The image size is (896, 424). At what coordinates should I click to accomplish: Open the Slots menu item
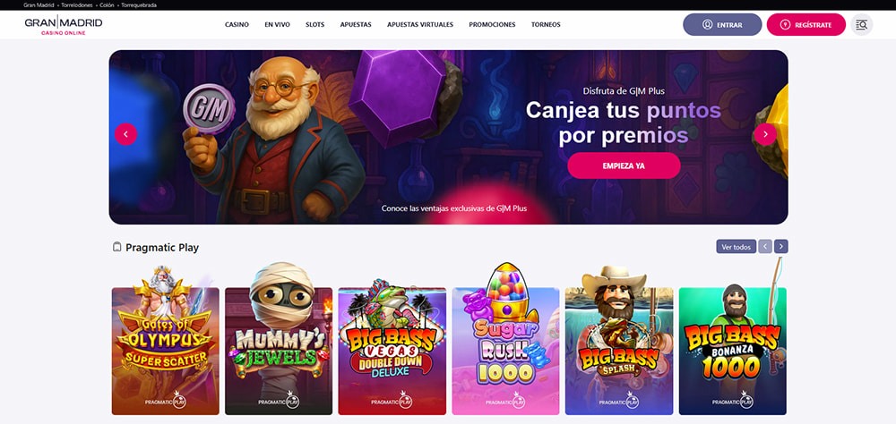click(x=314, y=24)
